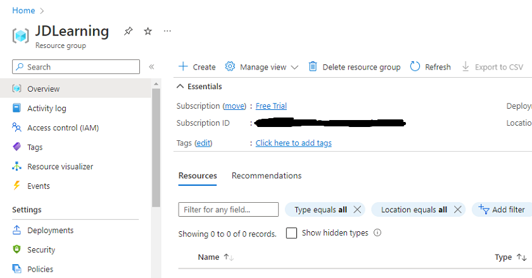This screenshot has height=278, width=532.
Task: Mark JDLearning as favorite with star
Action: tap(148, 32)
